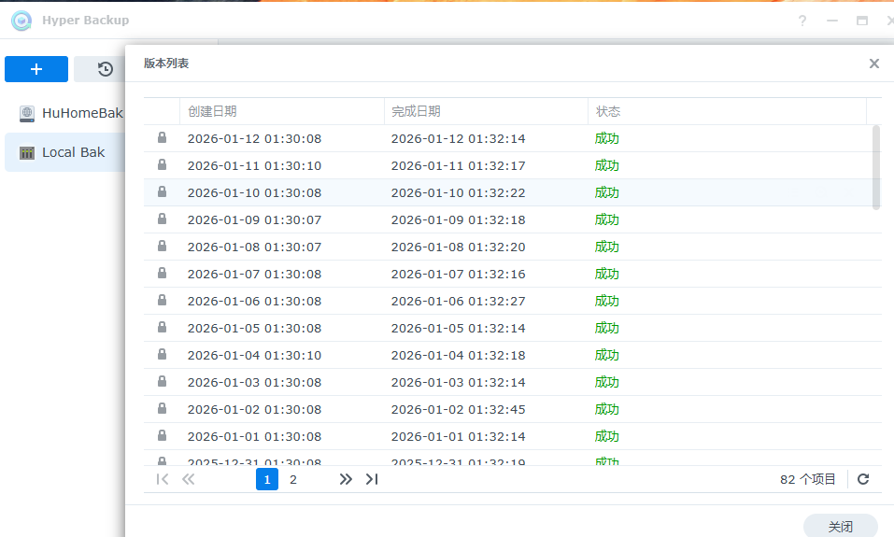Click creation date 2026-01-05 01:30:08
The image size is (894, 537).
coord(254,329)
